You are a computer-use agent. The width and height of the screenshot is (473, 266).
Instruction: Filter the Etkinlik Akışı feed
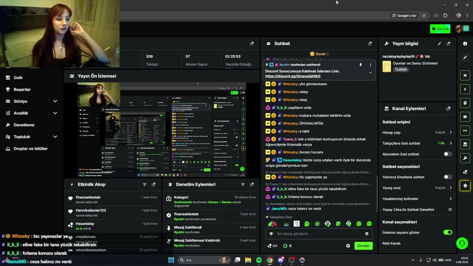(144, 184)
